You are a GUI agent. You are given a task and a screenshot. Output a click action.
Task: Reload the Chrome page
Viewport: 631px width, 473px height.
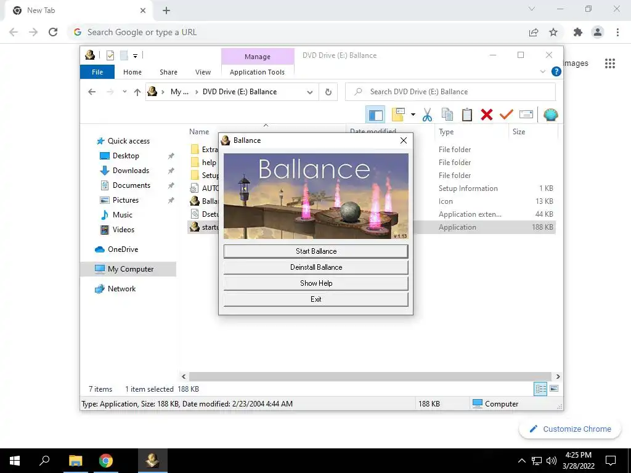(53, 32)
